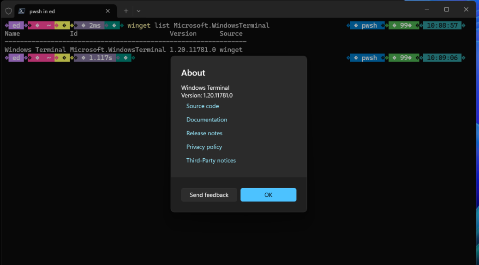Screen dimensions: 479x265
Task: Click the '10:09:06' timestamp segment
Action: [x=442, y=58]
